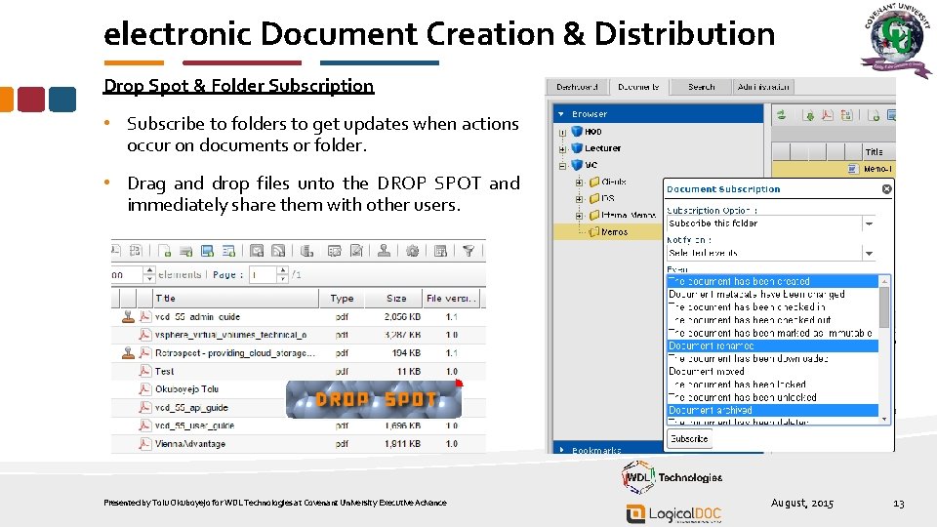Screen dimensions: 937x527
Task: Select 'Document moved' event
Action: click(773, 372)
